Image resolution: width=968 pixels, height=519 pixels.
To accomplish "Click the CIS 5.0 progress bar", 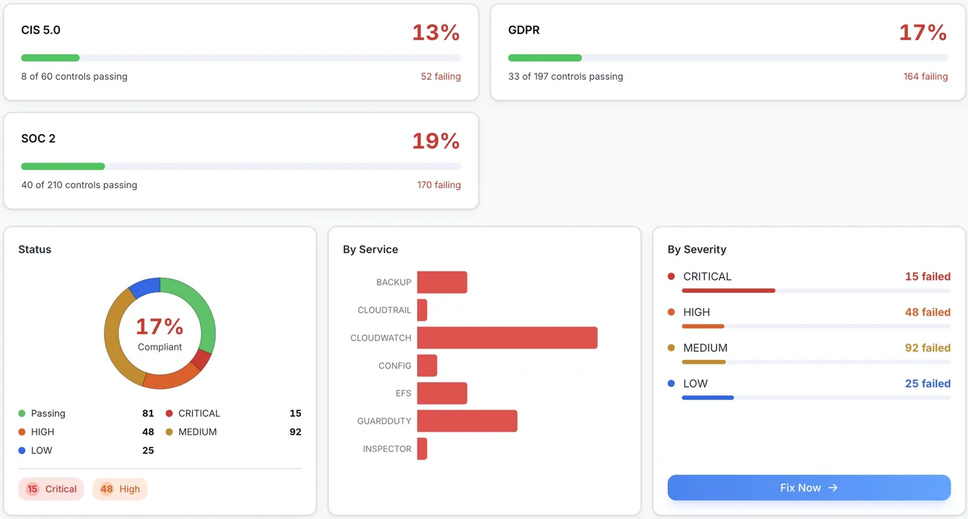I will tap(241, 58).
